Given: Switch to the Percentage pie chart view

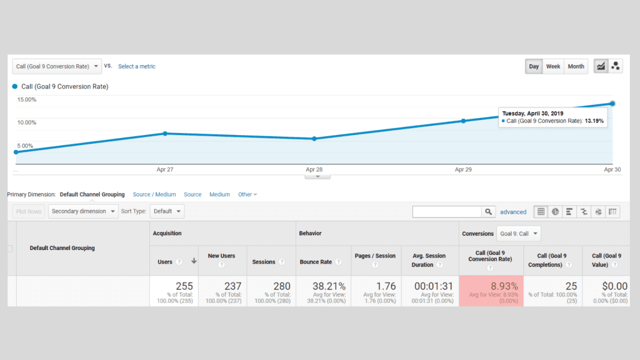Looking at the screenshot, I should pyautogui.click(x=555, y=211).
